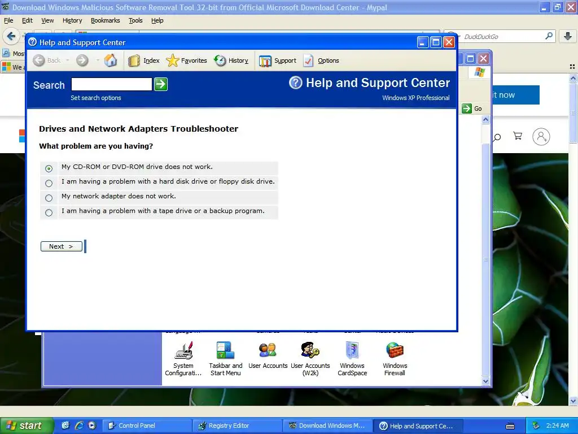Click the Go button in Control Panel
This screenshot has height=434, width=578.
pyautogui.click(x=472, y=108)
